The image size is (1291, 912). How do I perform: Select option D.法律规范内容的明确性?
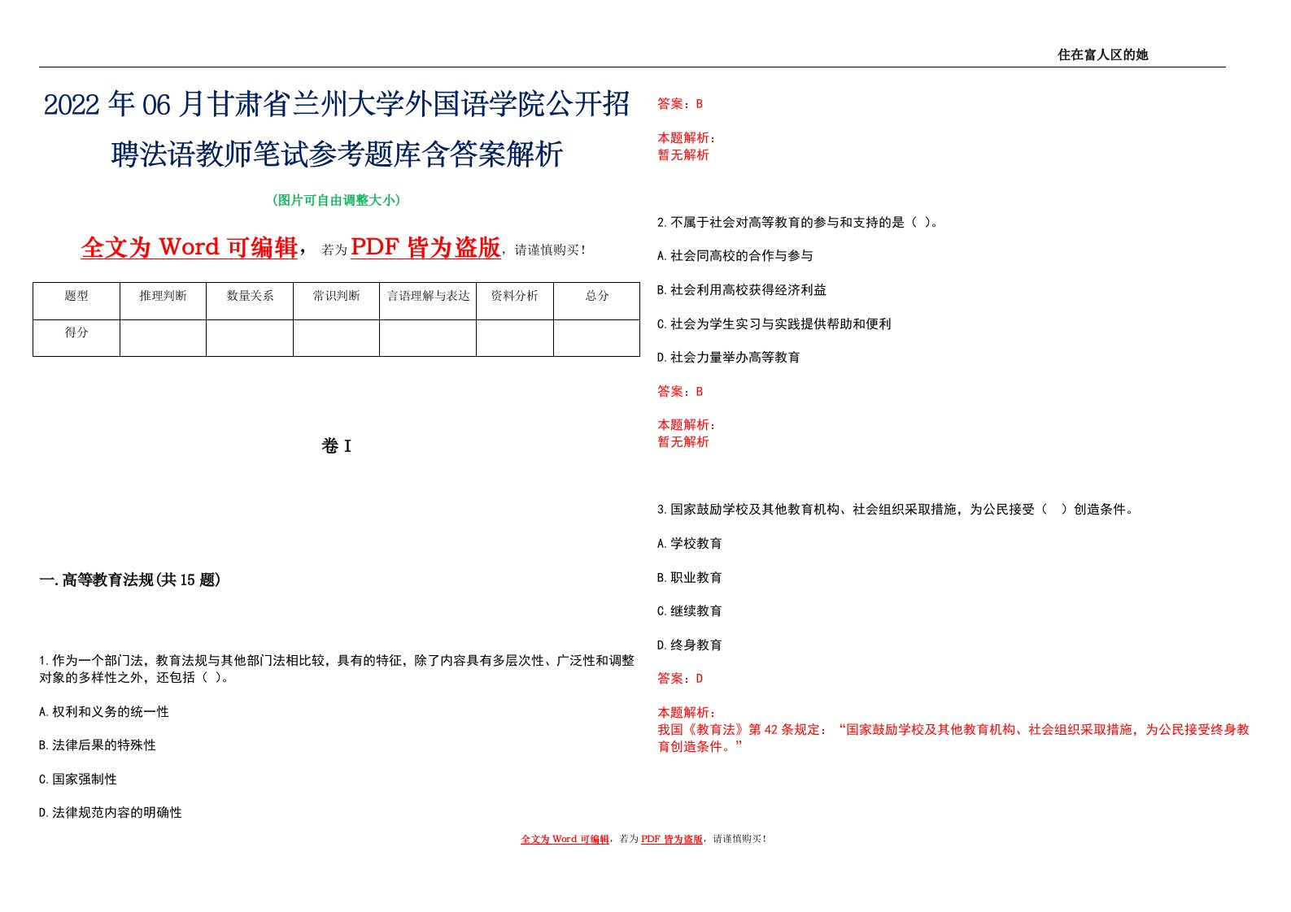click(x=111, y=812)
